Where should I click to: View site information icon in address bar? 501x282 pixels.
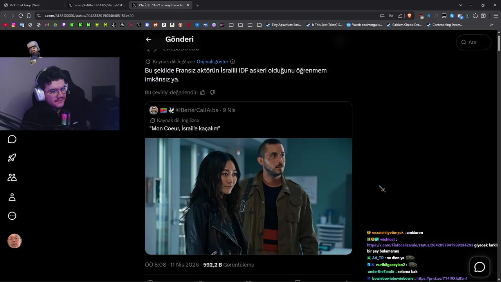38,16
